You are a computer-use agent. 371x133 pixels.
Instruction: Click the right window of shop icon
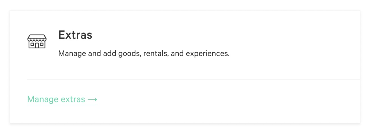(x=42, y=44)
